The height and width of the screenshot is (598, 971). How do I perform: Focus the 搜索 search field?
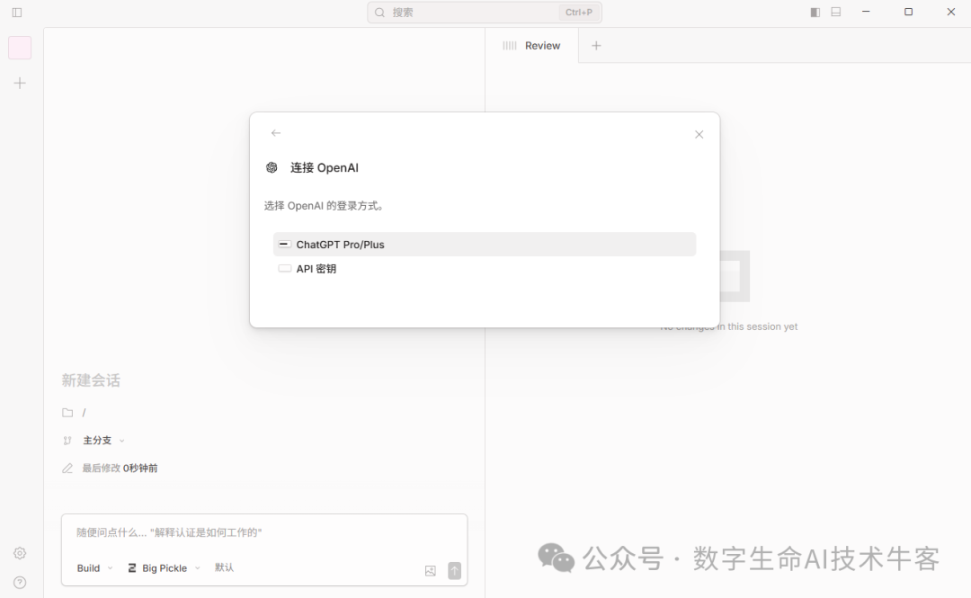[485, 13]
